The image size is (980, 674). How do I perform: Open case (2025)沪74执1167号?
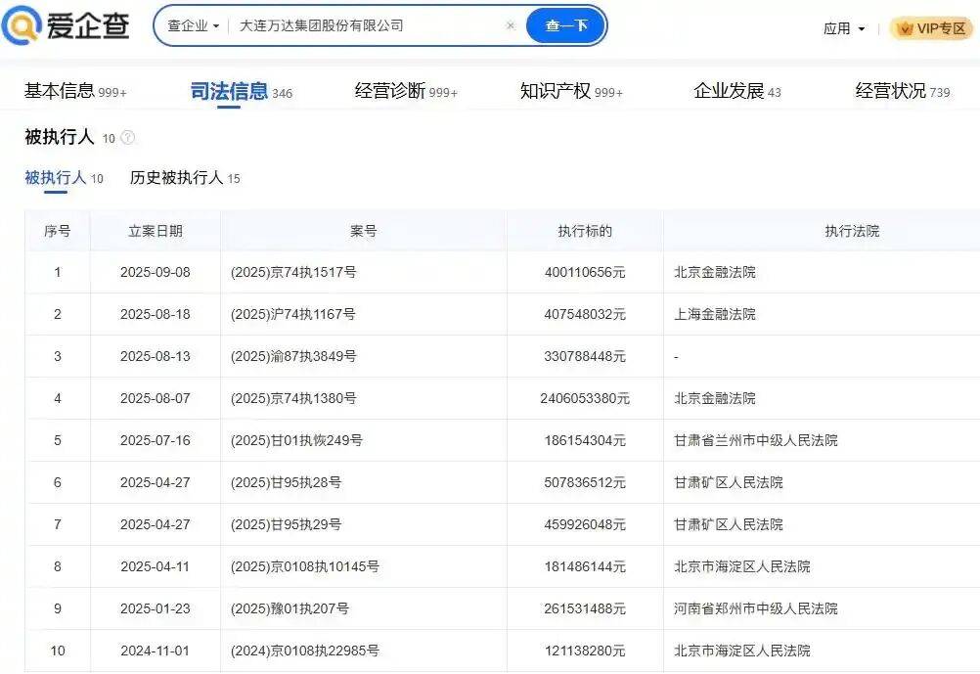pos(292,314)
